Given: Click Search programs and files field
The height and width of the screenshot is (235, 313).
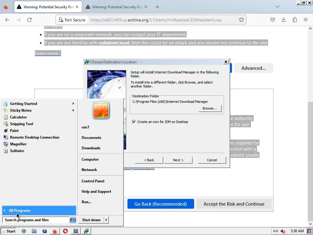Looking at the screenshot, I should coord(36,220).
